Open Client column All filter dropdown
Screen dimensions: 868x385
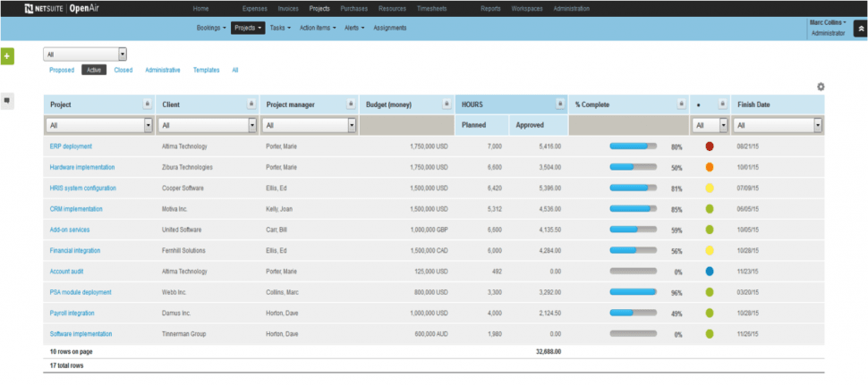pyautogui.click(x=208, y=126)
